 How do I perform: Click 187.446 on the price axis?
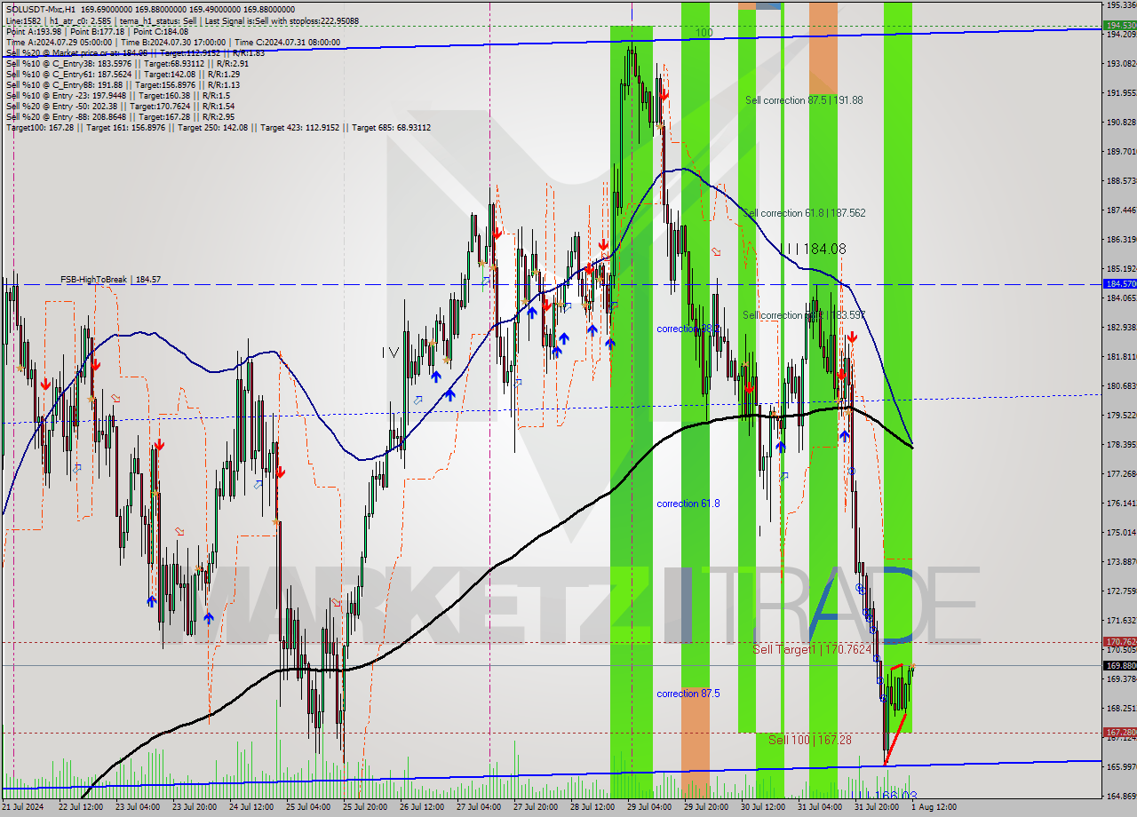1121,210
